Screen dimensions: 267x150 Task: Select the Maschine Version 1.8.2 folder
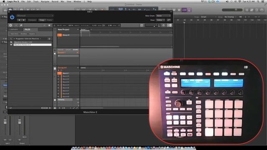[23, 42]
